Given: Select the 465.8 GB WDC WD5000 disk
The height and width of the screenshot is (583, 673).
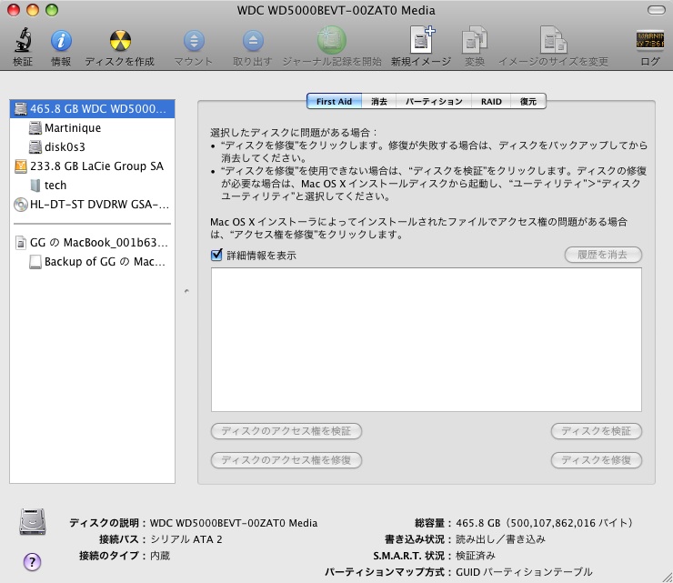Looking at the screenshot, I should (x=92, y=108).
